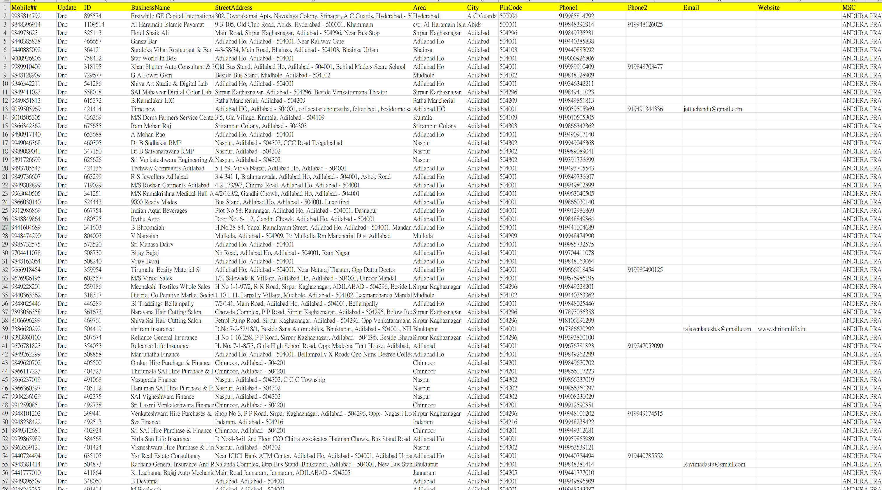The height and width of the screenshot is (490, 882).
Task: Click row number 13 header
Action: point(5,109)
